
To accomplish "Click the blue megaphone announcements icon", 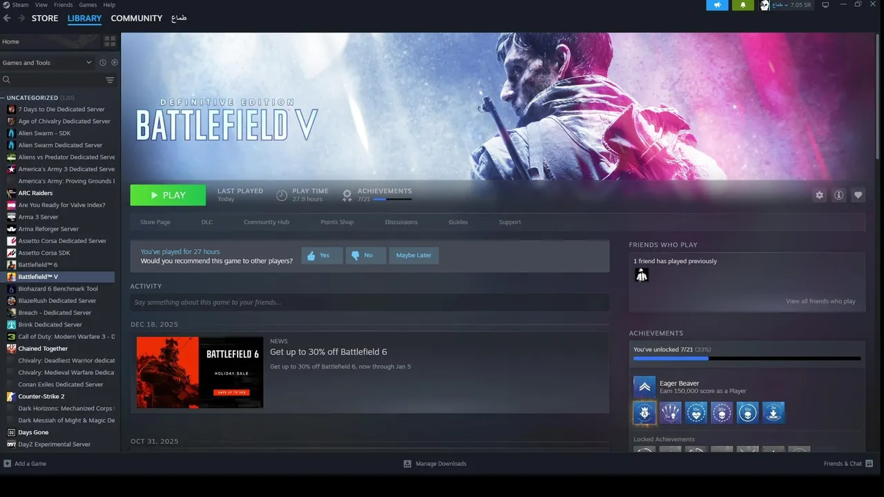I will (x=717, y=5).
